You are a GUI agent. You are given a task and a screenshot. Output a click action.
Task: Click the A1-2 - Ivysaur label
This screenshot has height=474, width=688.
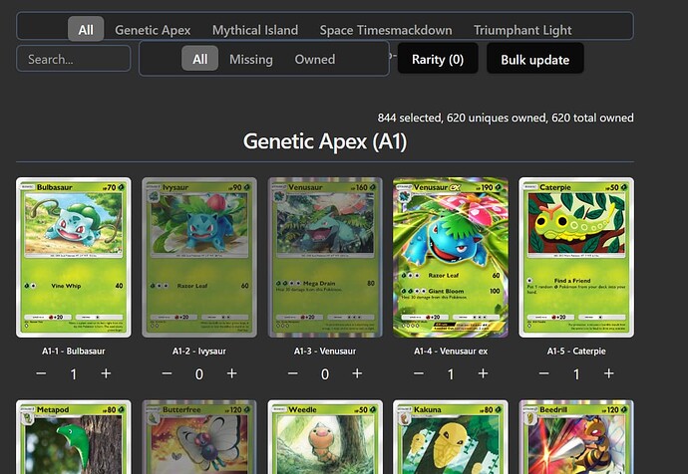[x=199, y=351]
